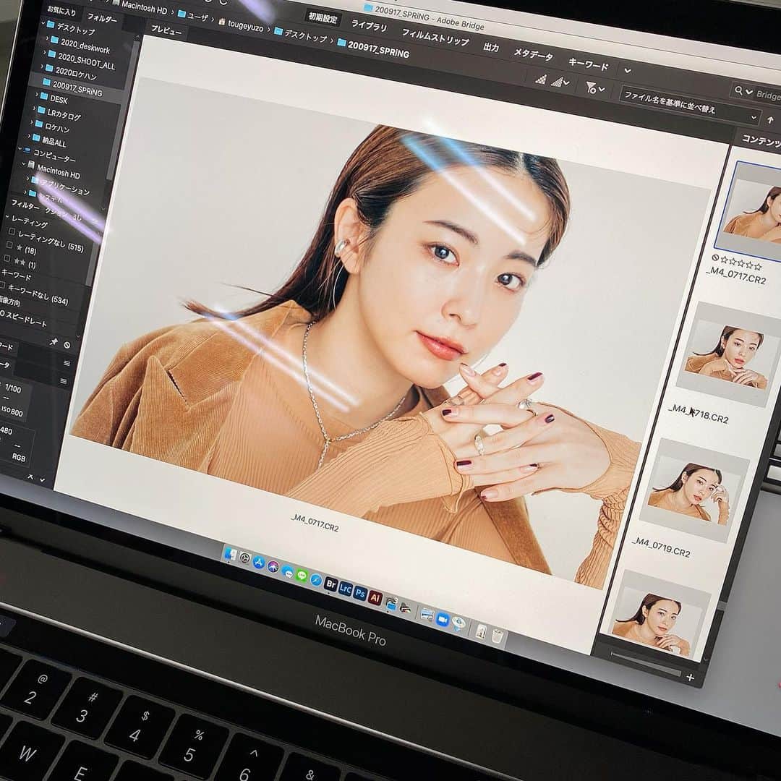The height and width of the screenshot is (781, 781).
Task: Open Finder in the Dock
Action: coord(231,554)
